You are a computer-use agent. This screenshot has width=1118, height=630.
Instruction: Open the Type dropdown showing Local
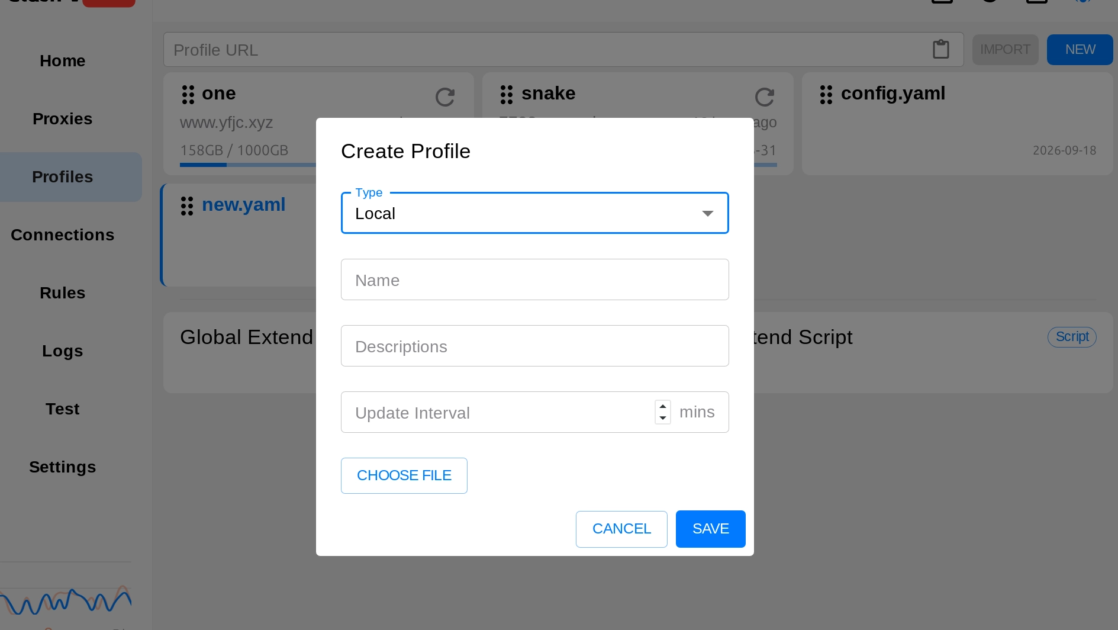click(x=534, y=213)
